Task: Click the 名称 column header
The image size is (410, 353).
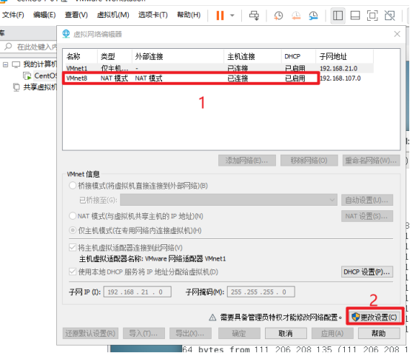Action: [x=80, y=56]
